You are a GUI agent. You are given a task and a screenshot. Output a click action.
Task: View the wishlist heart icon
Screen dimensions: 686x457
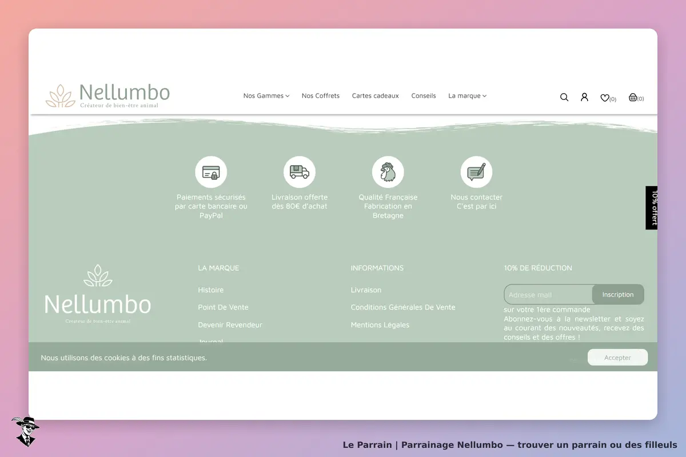pyautogui.click(x=605, y=98)
